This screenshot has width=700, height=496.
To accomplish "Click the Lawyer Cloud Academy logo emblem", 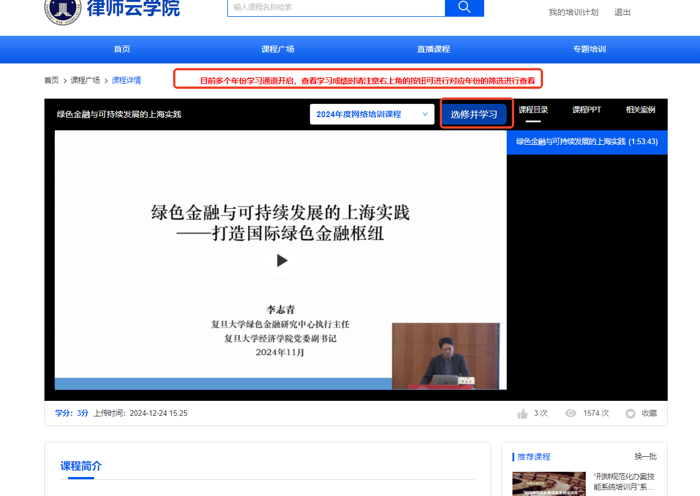I will coord(62,10).
